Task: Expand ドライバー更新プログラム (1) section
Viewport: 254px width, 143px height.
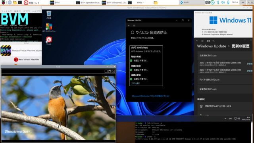Action: (225, 80)
